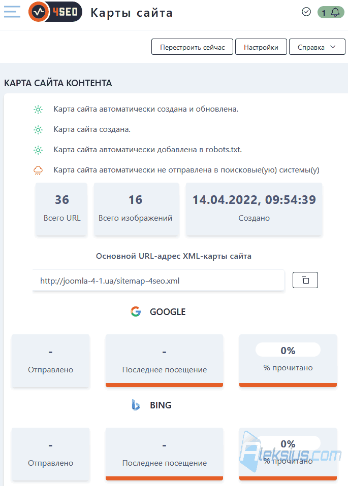The width and height of the screenshot is (348, 486).
Task: Click the checkmark status icon in header
Action: coord(306,12)
